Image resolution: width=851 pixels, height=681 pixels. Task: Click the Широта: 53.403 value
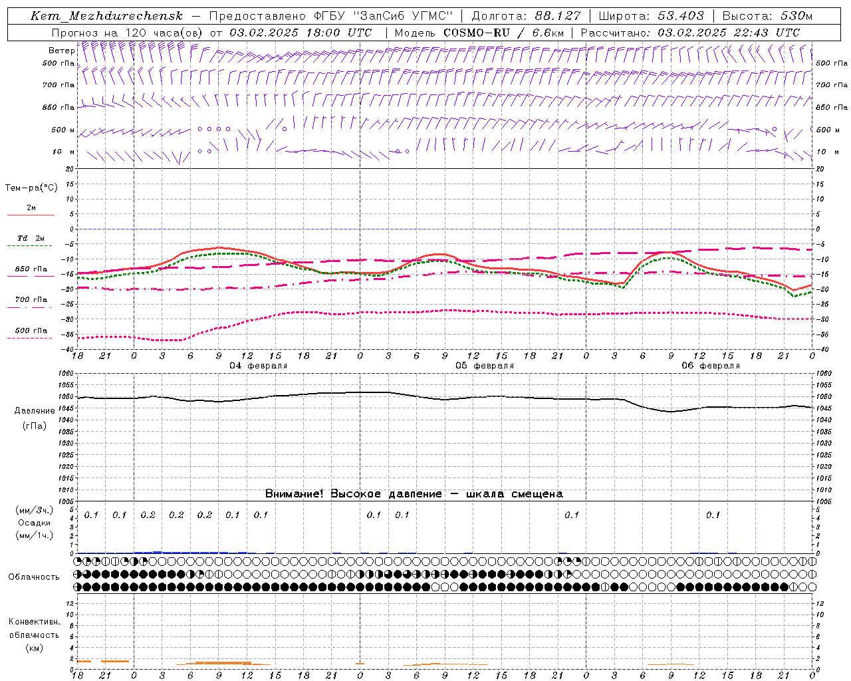click(652, 16)
